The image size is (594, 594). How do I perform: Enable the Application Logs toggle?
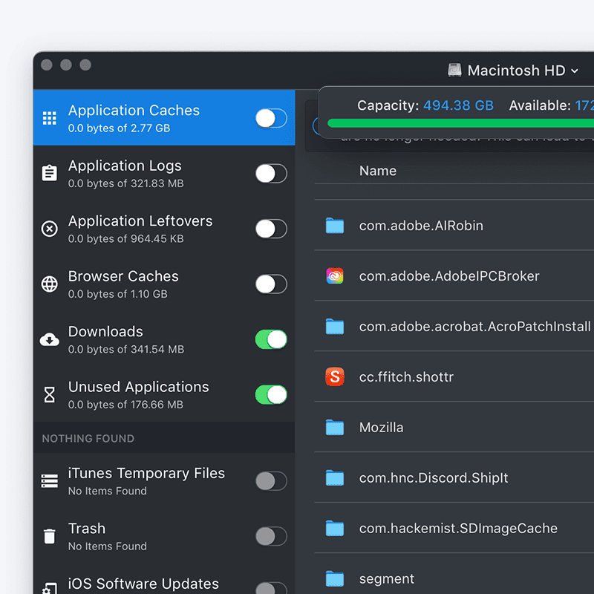point(271,173)
